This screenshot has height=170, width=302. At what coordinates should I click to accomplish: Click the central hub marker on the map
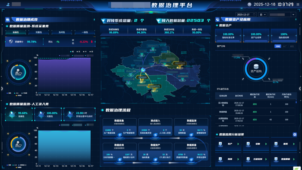point(143,70)
